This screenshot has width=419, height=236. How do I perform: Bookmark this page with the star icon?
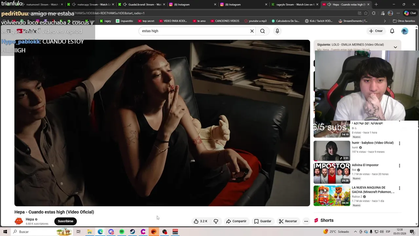[366, 13]
